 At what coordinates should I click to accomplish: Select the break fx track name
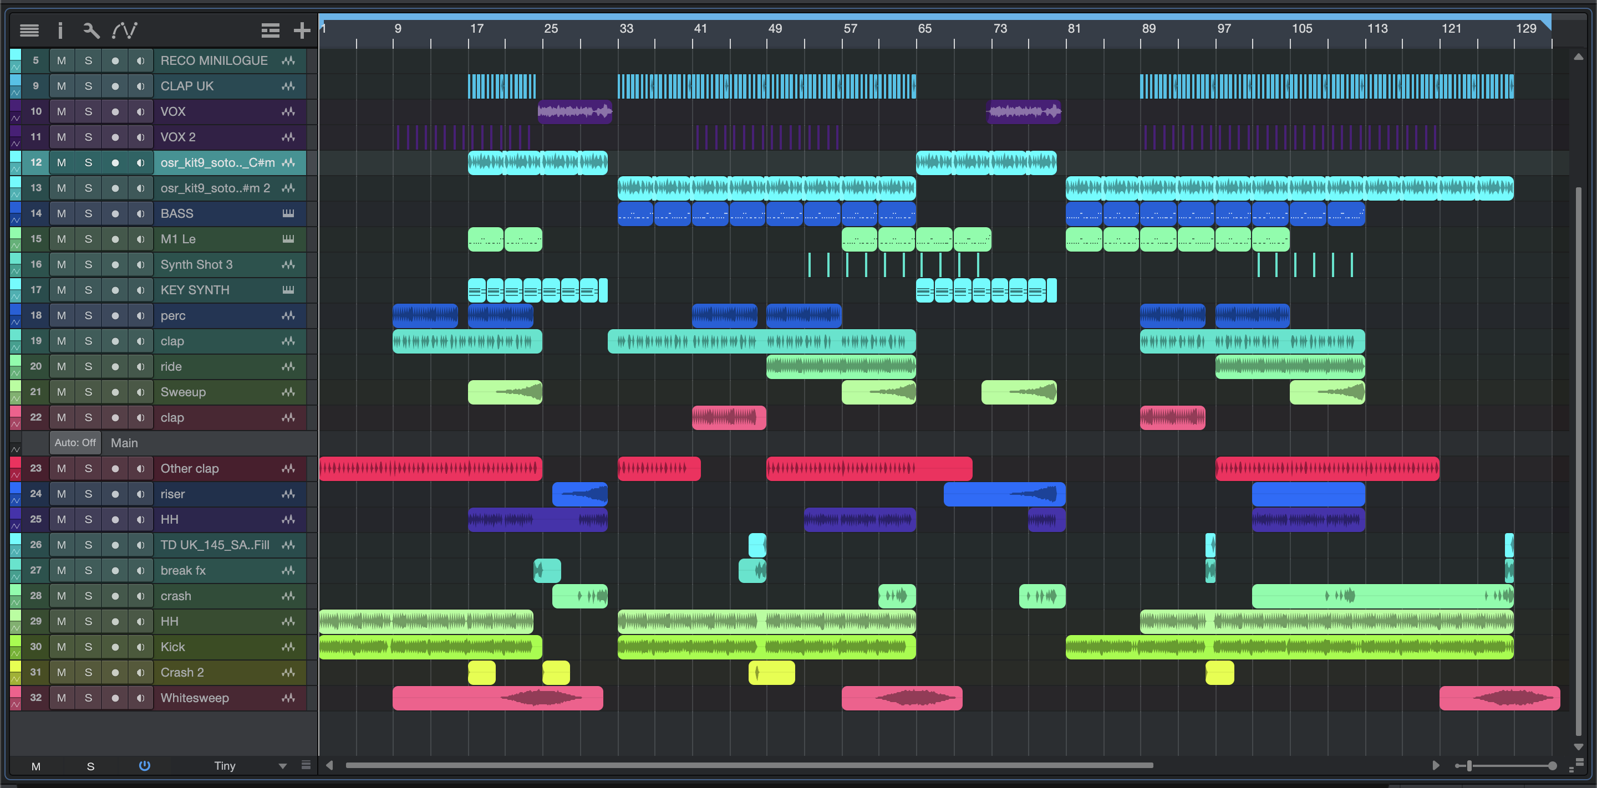pos(183,571)
